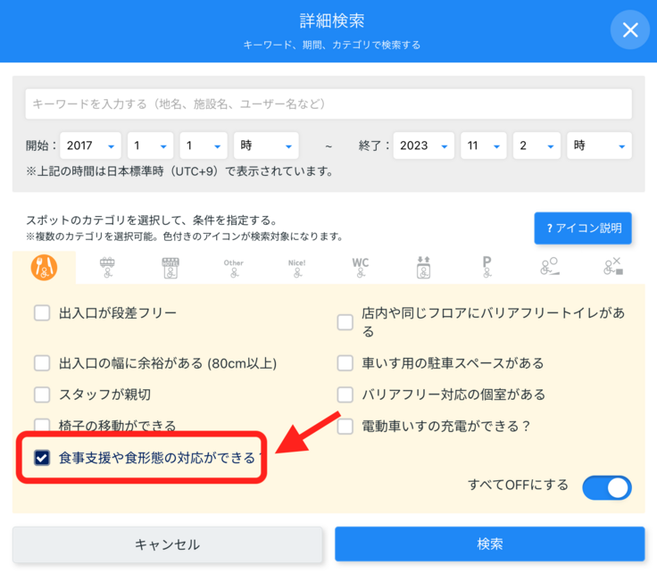Click the 検索 search button
This screenshot has height=573, width=657.
[489, 544]
